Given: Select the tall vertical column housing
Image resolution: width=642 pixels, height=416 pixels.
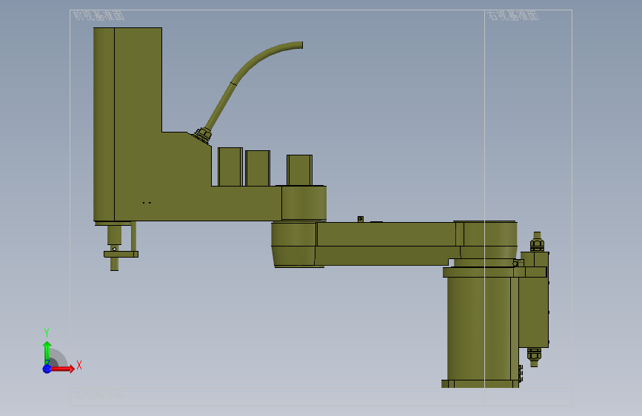Looking at the screenshot, I should point(127,124).
